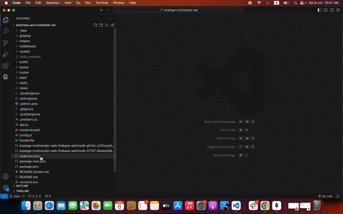This screenshot has height=214, width=343.
Task: Toggle the secondary sidebar layout button
Action: [331, 10]
